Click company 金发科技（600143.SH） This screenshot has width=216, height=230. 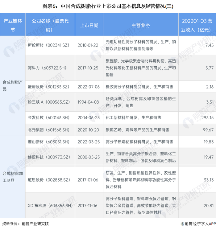pos(49,118)
